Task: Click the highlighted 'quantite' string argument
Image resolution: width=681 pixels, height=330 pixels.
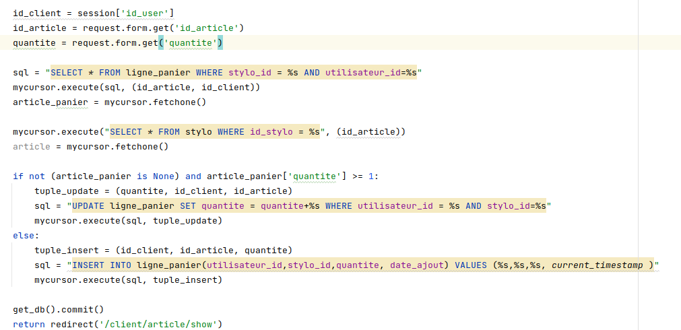Action: [192, 43]
